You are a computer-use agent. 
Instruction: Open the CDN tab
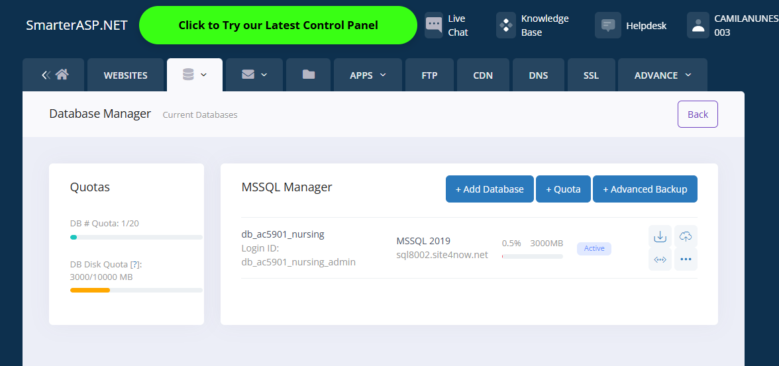[483, 75]
